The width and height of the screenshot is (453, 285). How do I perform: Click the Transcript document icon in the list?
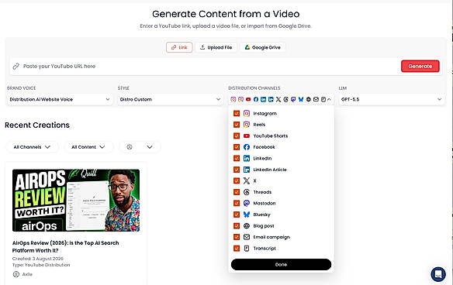[247, 249]
